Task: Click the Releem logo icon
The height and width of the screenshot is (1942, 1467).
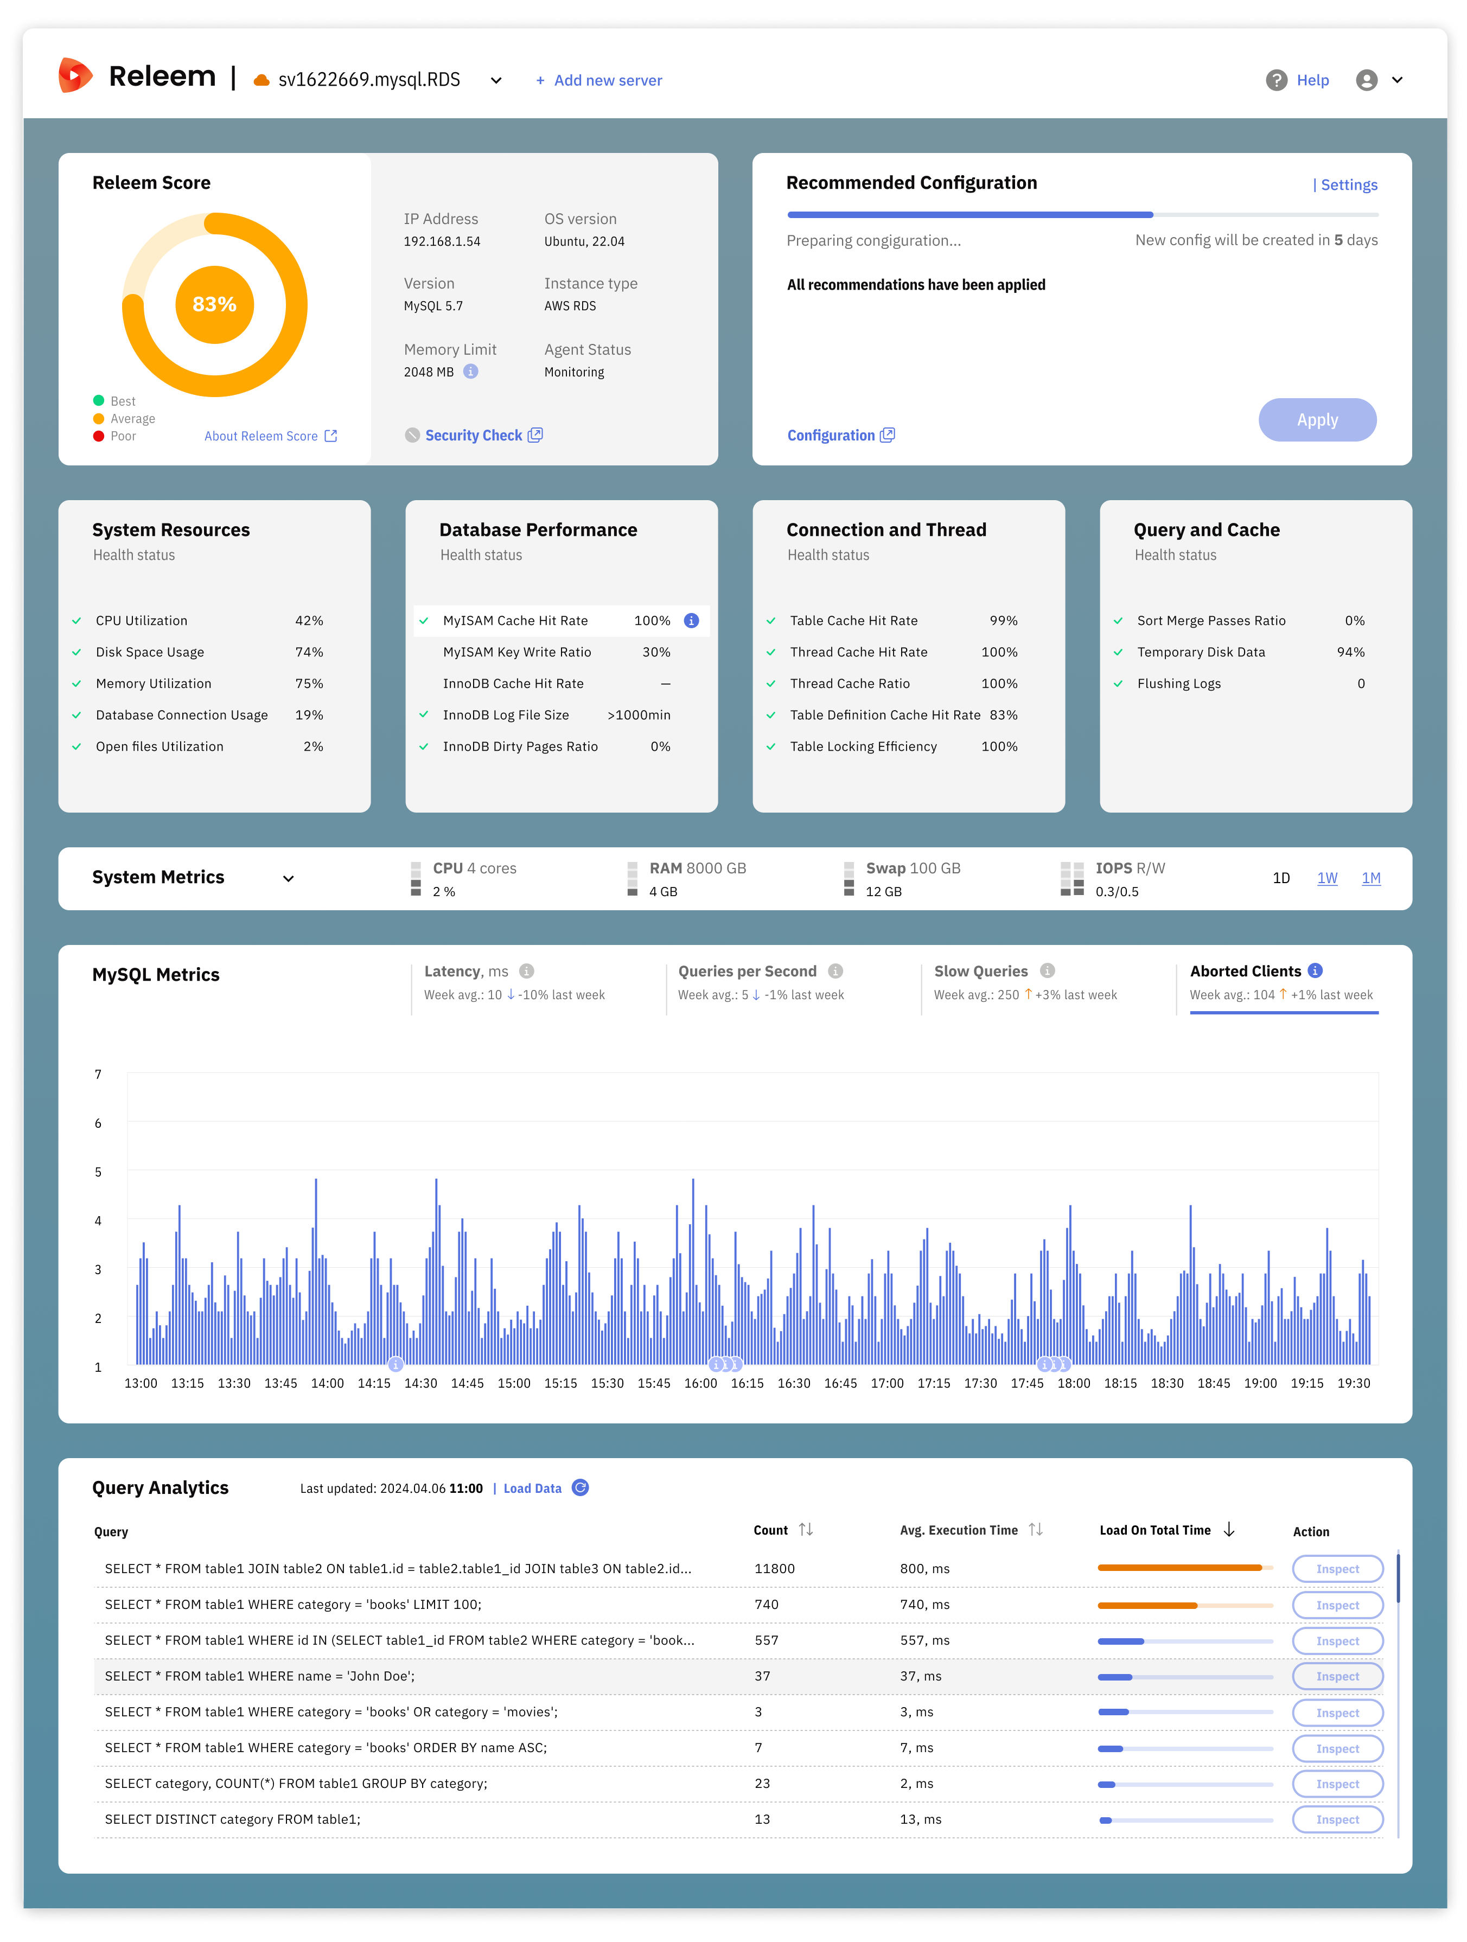Action: coord(75,76)
